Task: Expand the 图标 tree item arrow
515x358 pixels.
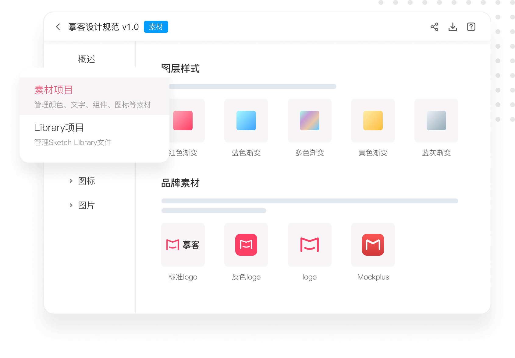Action: tap(71, 181)
